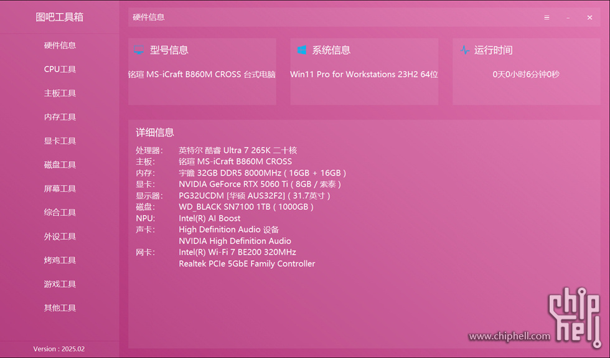Image resolution: width=610 pixels, height=358 pixels.
Task: Click the pulse icon beside 运行时间
Action: click(x=464, y=50)
